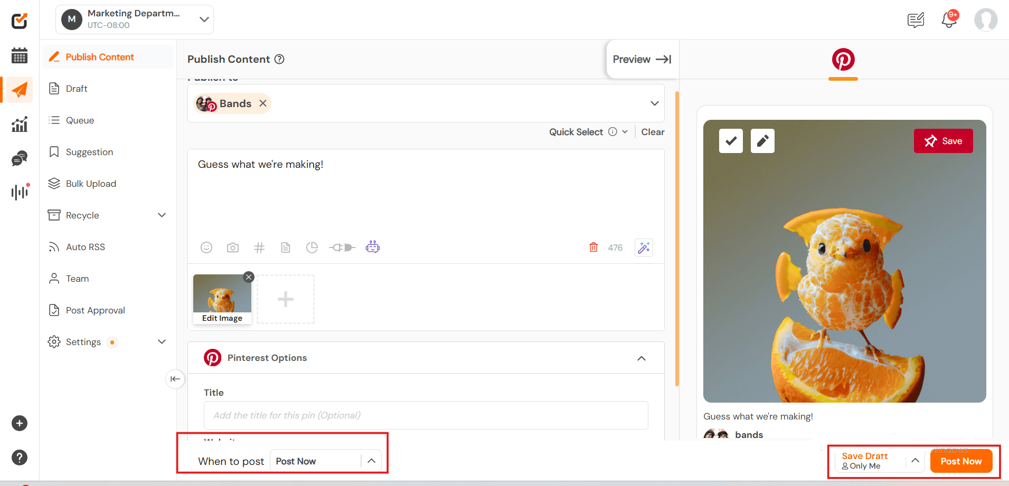Open the Marketing Department workspace dropdown

click(135, 20)
